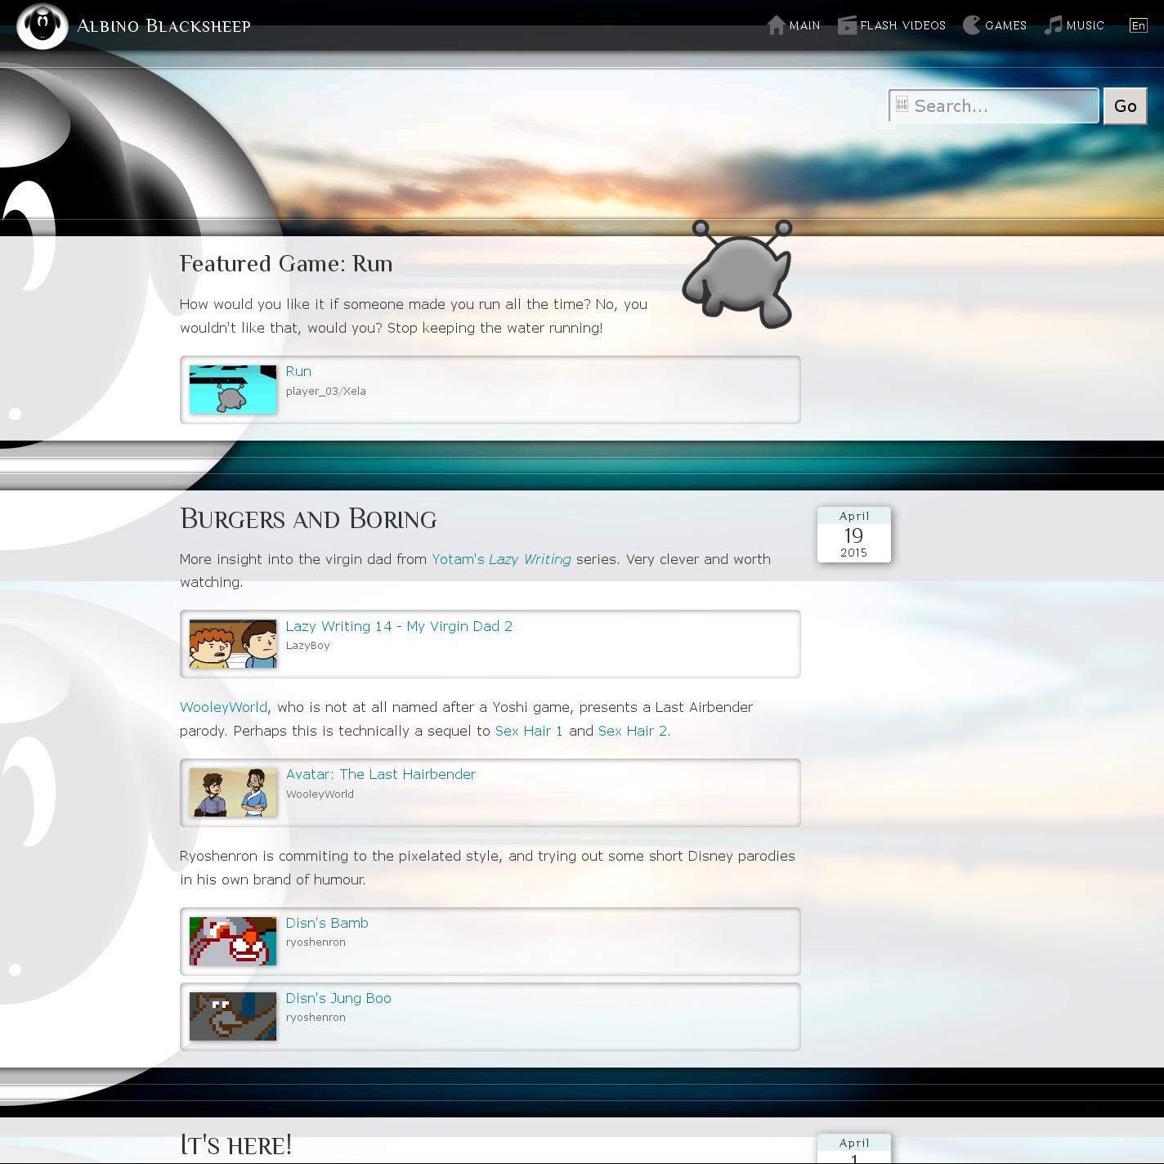Click the Avatar: The Last Hairbender thumbnail
1164x1164 pixels.
click(x=233, y=792)
